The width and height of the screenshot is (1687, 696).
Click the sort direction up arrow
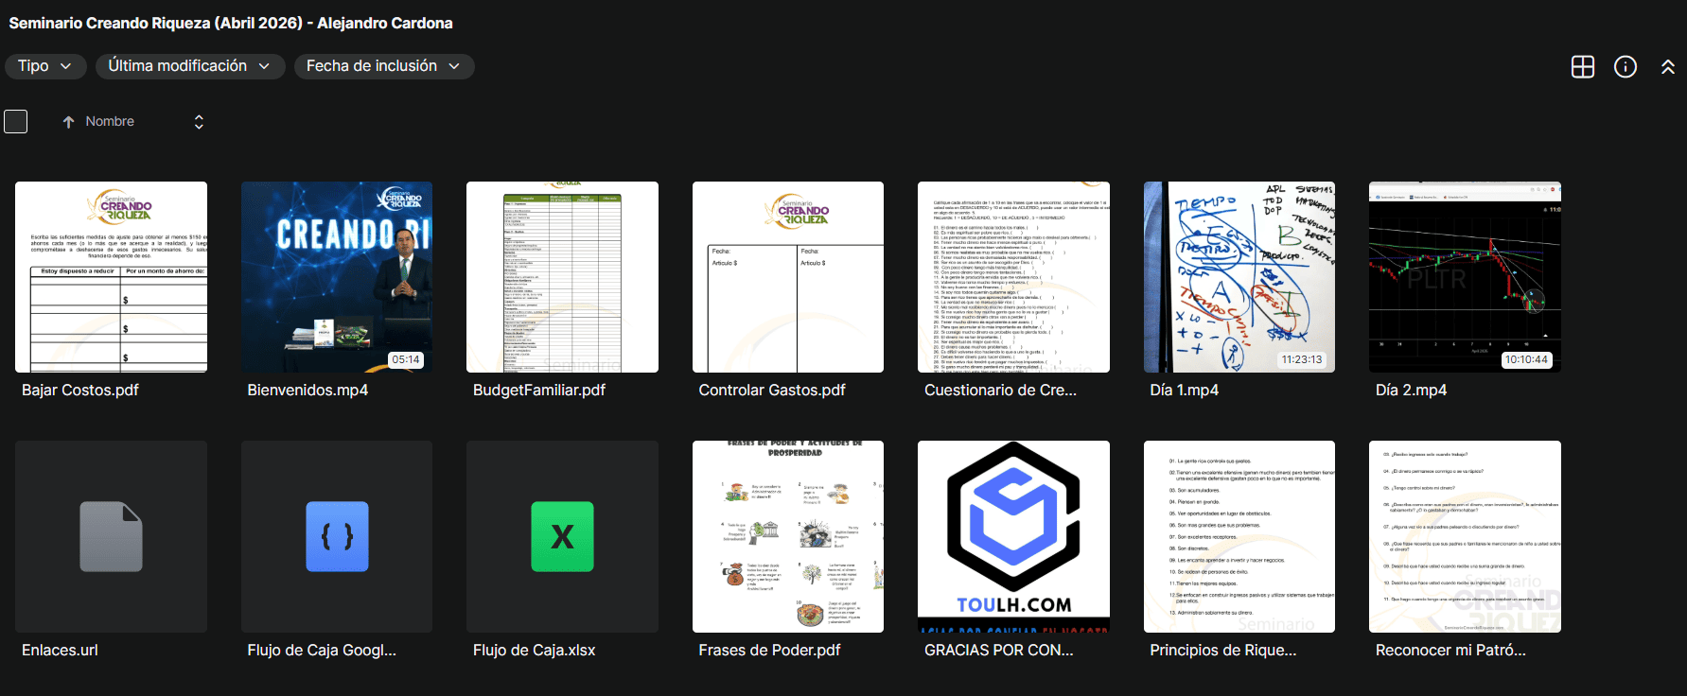click(68, 122)
